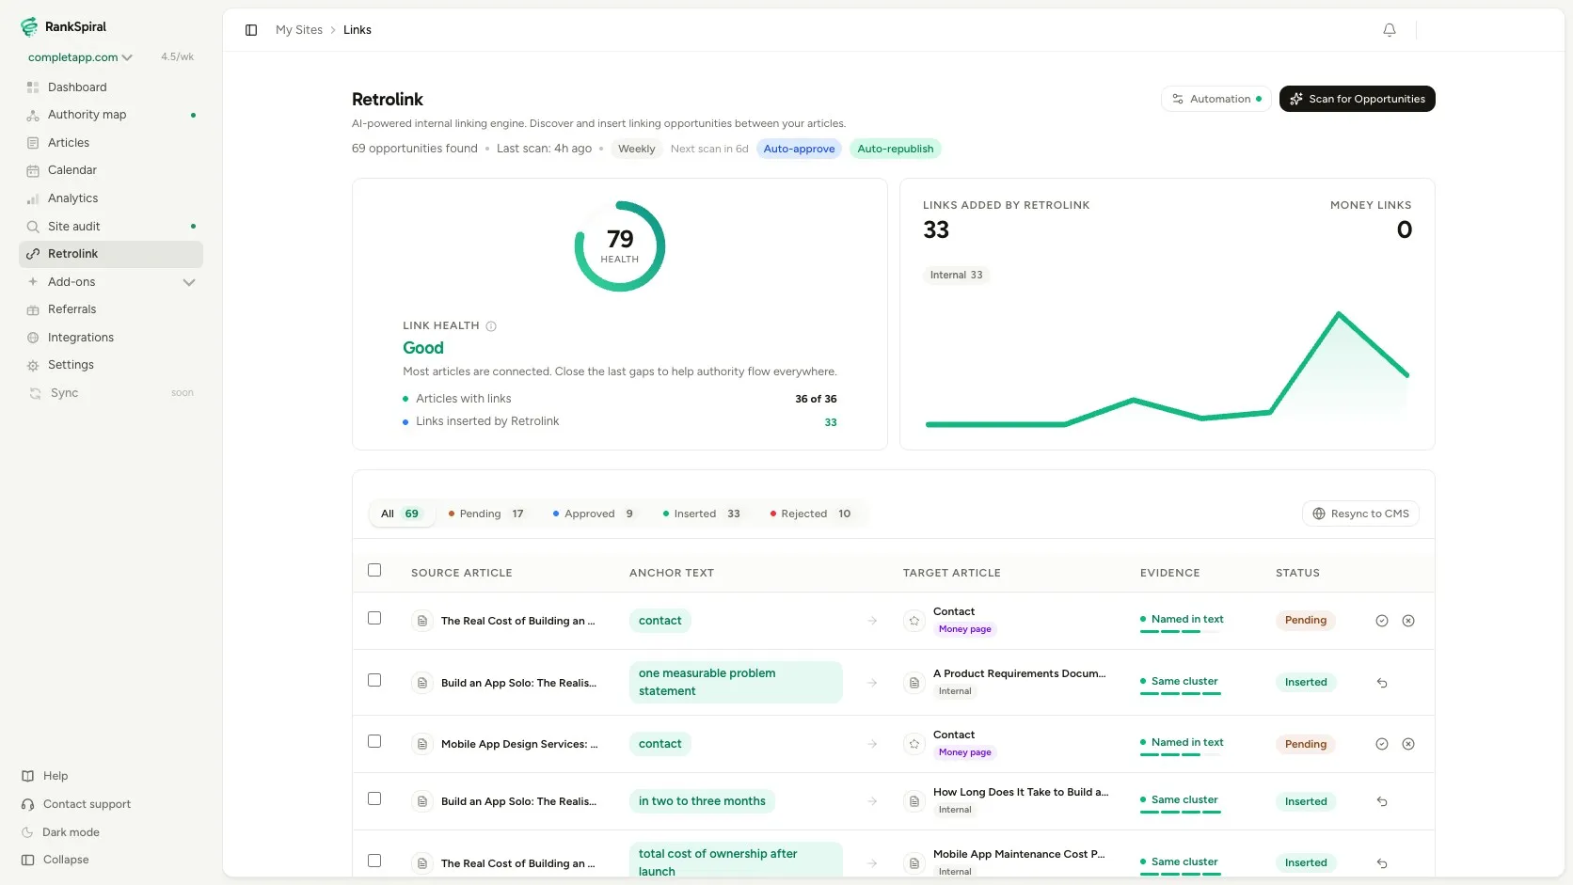Click Resync to CMS
Screen dimensions: 1573x885
[x=1360, y=514]
